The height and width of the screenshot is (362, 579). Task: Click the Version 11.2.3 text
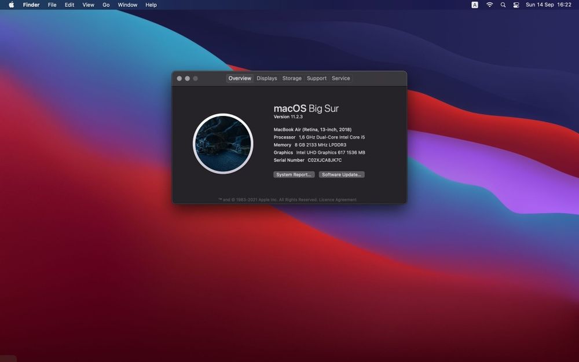tap(288, 117)
